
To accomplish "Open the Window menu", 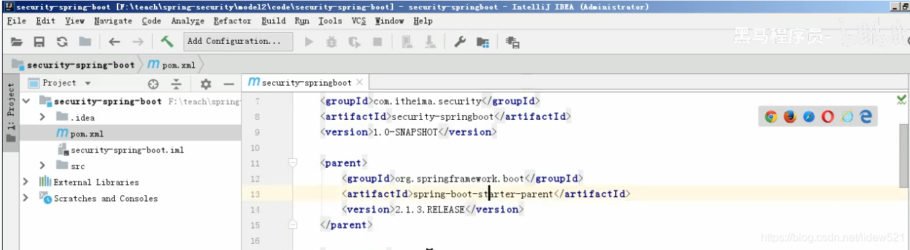I will point(390,21).
